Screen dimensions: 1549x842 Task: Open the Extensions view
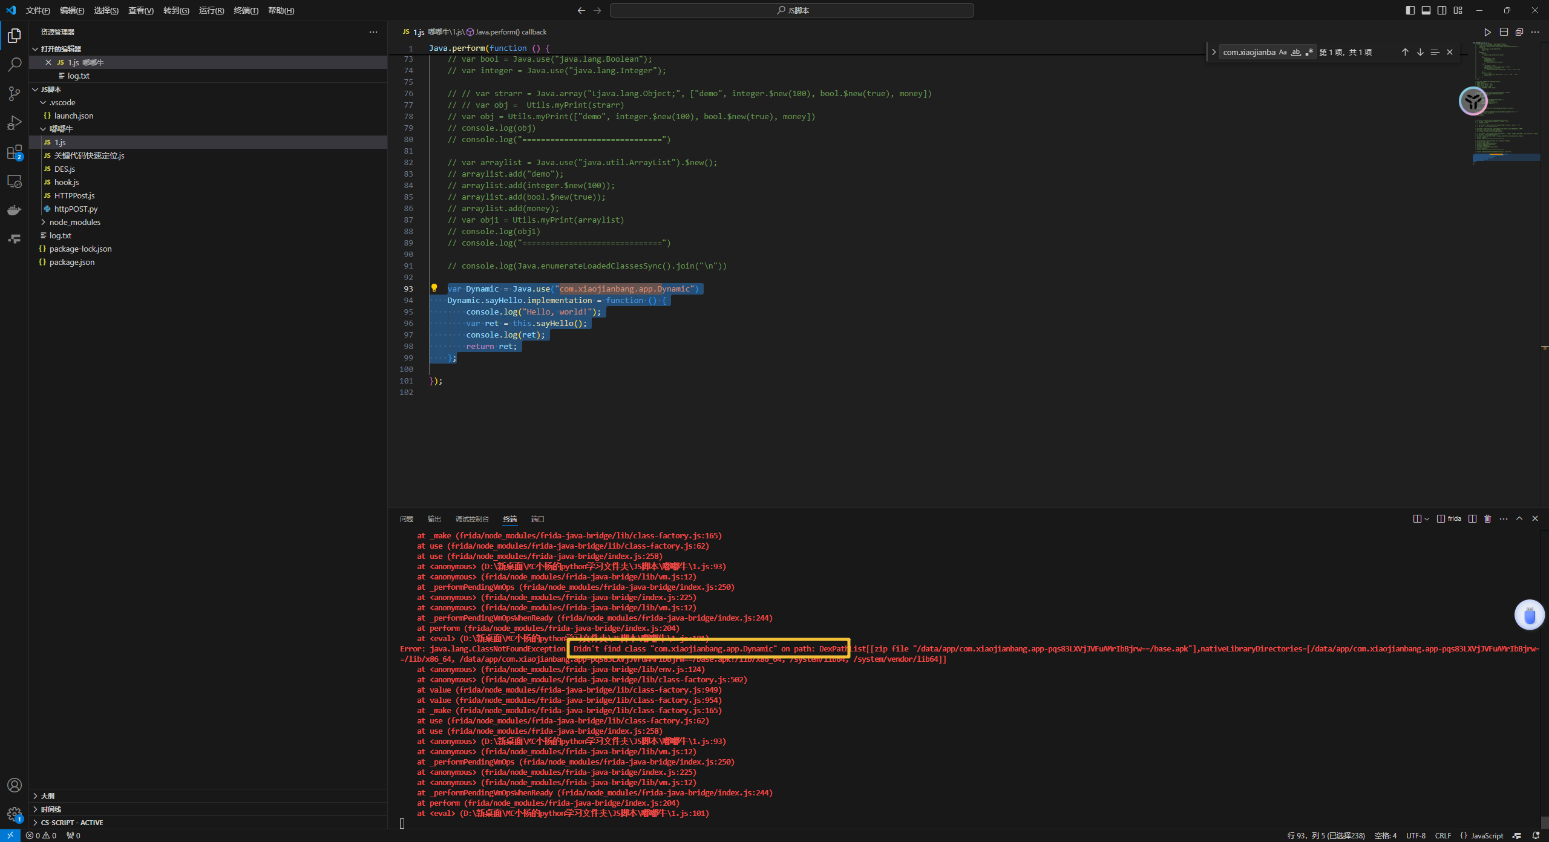click(x=15, y=152)
